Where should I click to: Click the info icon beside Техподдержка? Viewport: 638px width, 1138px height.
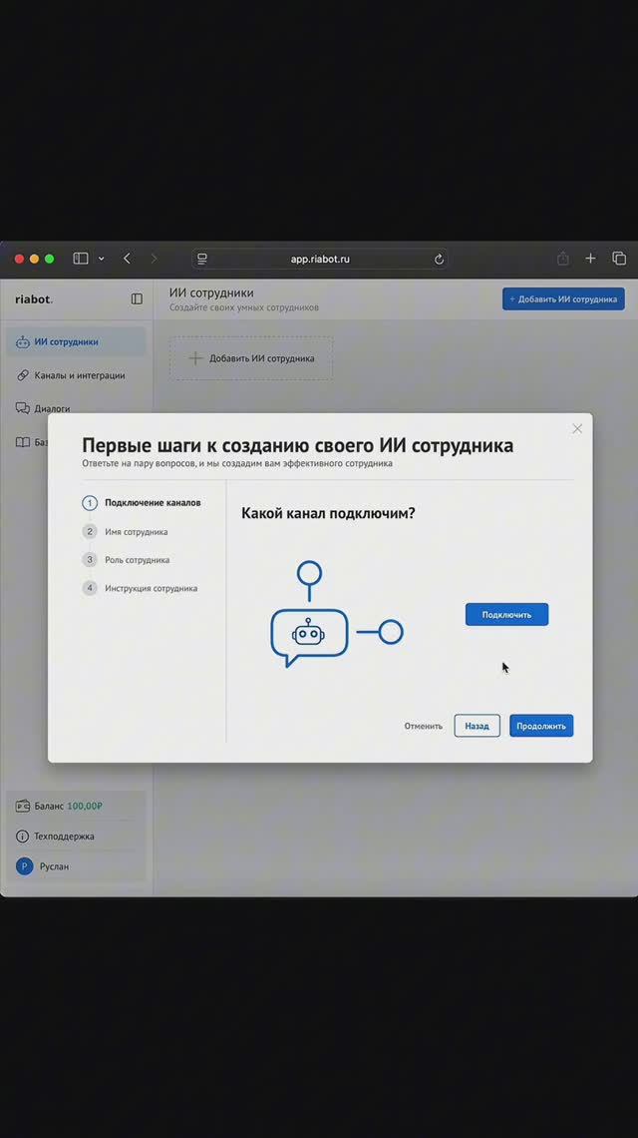tap(23, 837)
